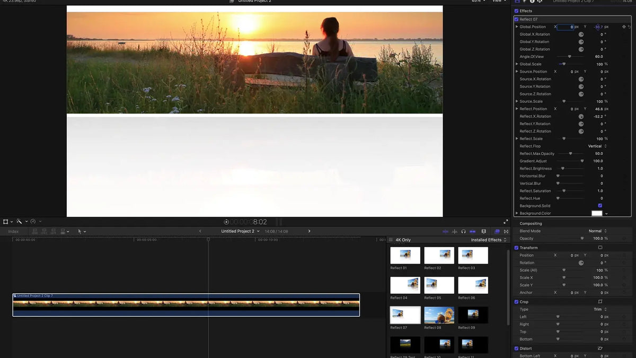Uncheck the Effects checkbox
636x358 pixels.
click(517, 11)
